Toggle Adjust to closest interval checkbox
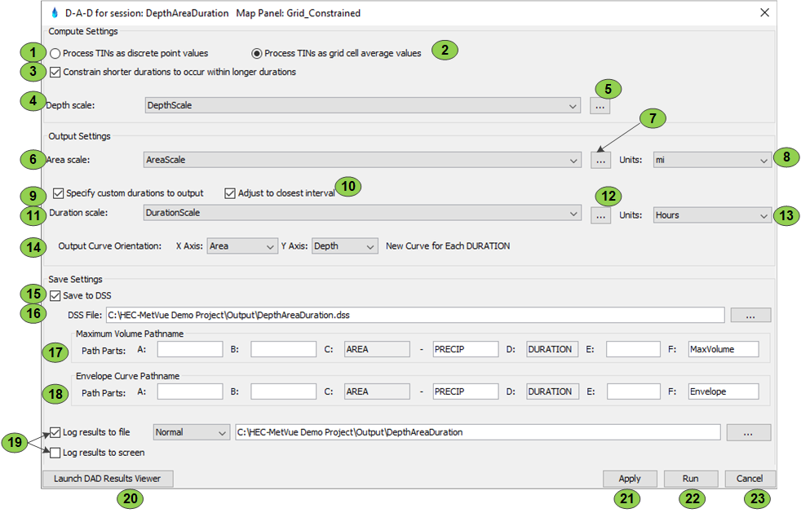 230,193
